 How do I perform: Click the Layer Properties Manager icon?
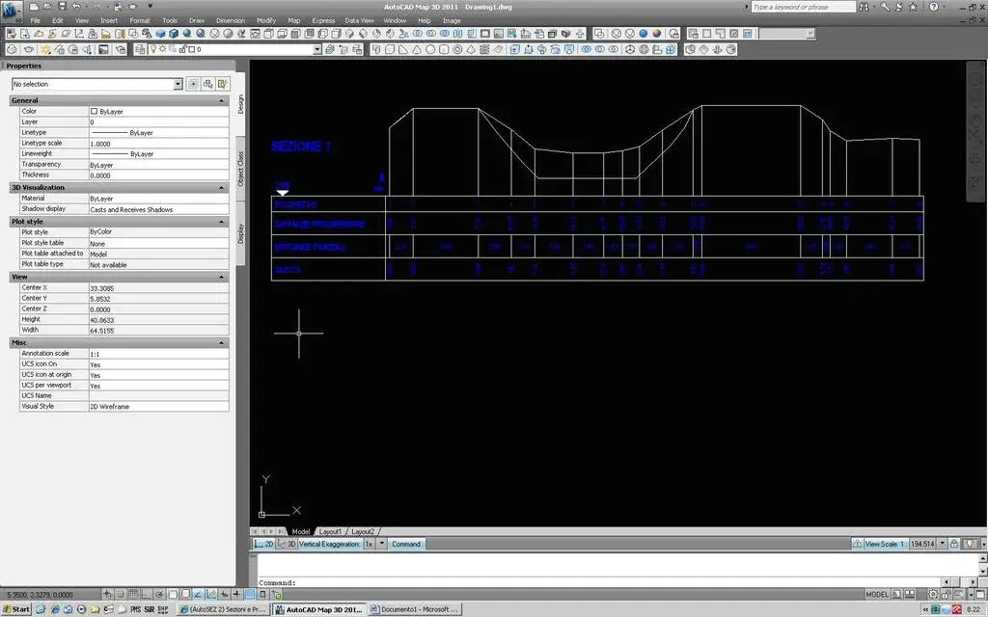click(141, 49)
